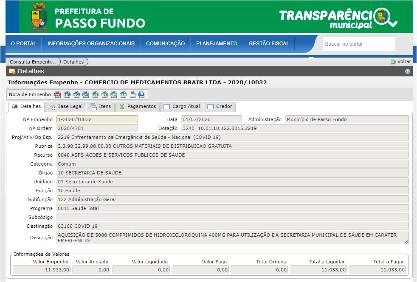Screen dimensions: 417x282
Task: Export Nota de Empenho as DOCX
Action: [x=76, y=94]
